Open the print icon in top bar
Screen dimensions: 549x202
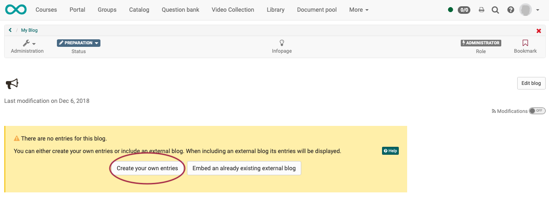coord(482,10)
